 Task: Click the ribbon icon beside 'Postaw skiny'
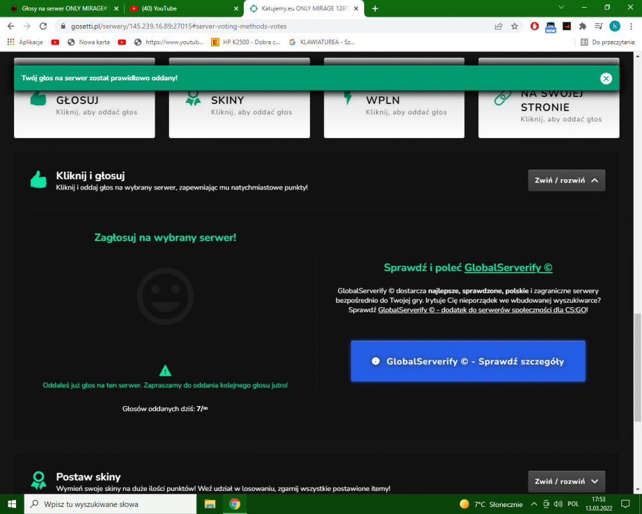point(39,481)
